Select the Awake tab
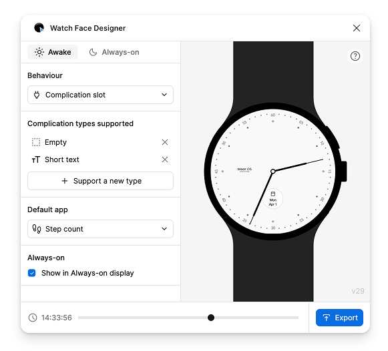Screen dimensions: 388x351 point(53,52)
